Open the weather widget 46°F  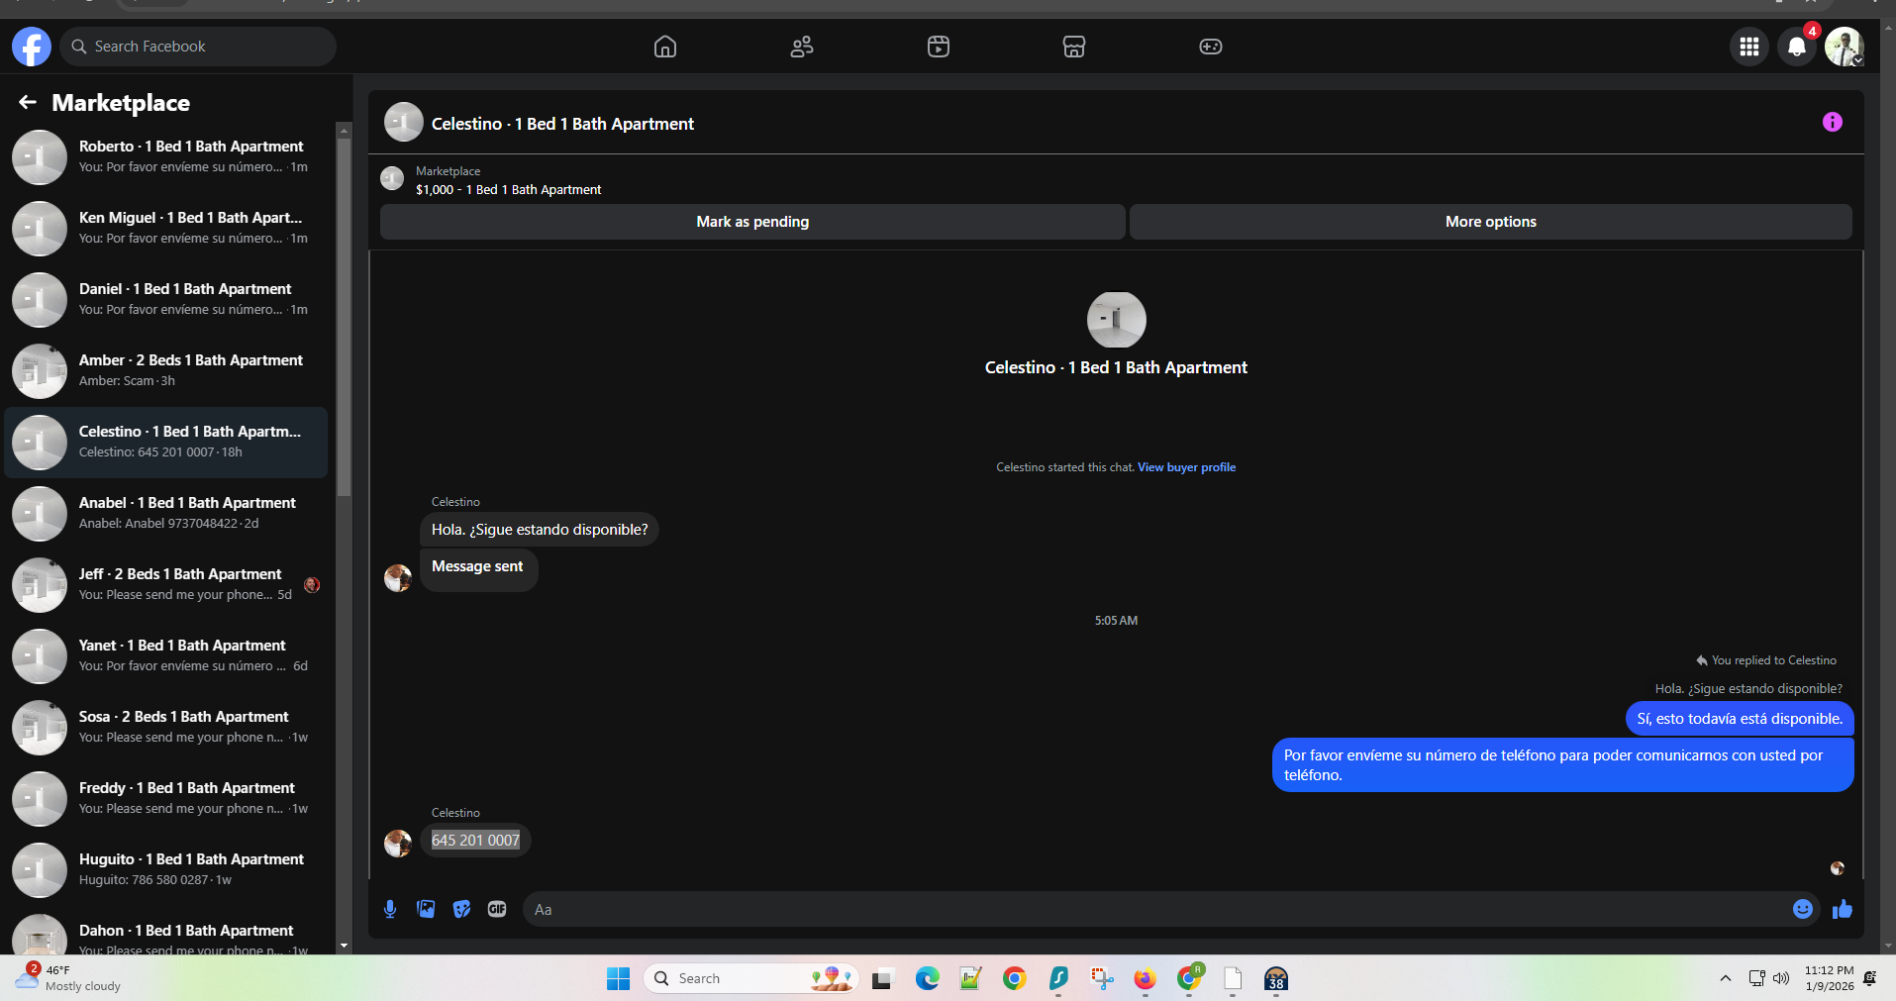(69, 978)
